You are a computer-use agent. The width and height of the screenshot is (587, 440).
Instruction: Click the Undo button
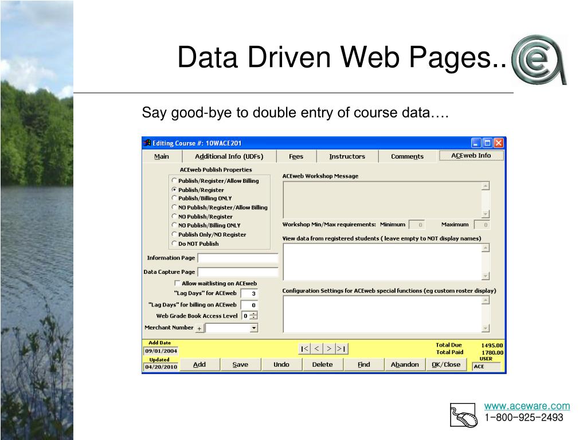(281, 364)
